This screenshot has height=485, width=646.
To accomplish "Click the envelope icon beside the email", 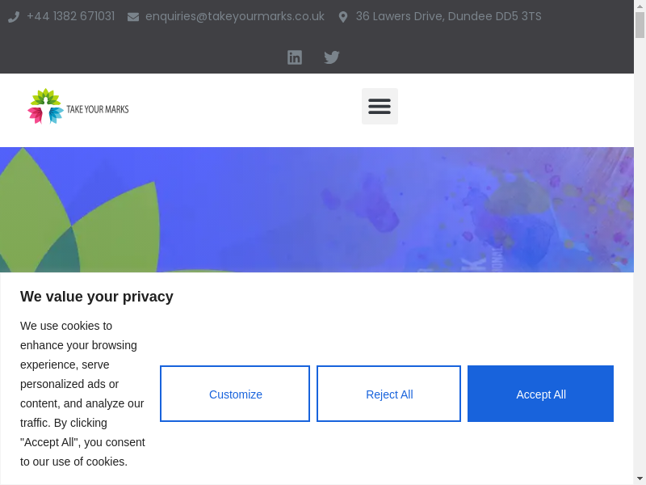I will [133, 17].
